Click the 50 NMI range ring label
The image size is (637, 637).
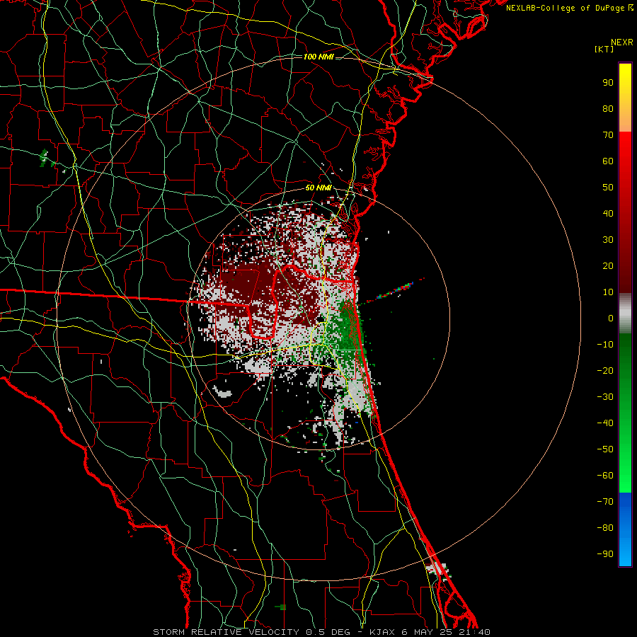click(x=318, y=188)
